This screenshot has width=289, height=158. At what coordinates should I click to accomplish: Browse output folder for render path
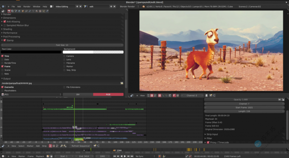point(122,83)
